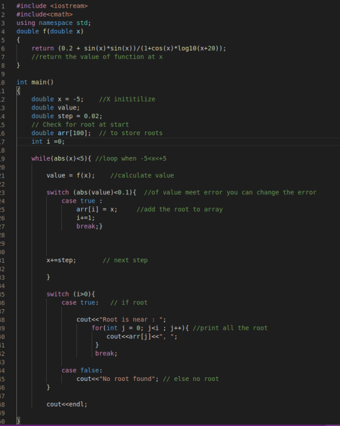Image resolution: width=340 pixels, height=426 pixels.
Task: Place cursor on "using namespace std;"
Action: pos(53,23)
